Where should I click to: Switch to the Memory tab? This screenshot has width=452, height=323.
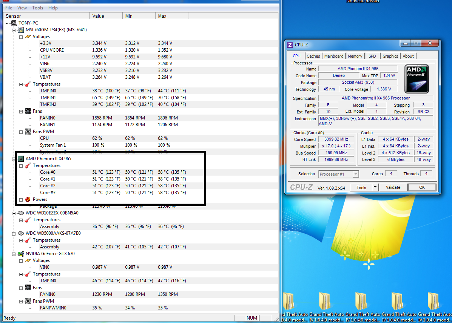click(x=355, y=56)
